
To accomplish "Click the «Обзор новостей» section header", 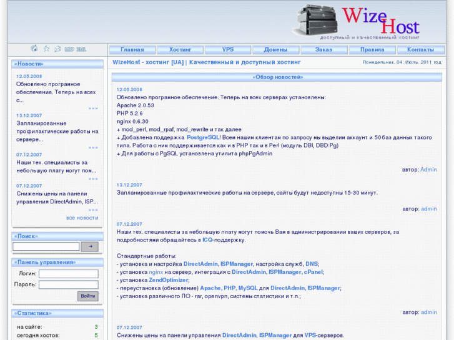I will tap(277, 77).
